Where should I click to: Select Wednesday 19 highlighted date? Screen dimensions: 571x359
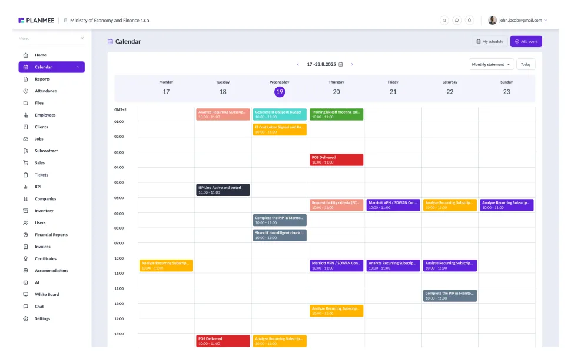[x=279, y=92]
